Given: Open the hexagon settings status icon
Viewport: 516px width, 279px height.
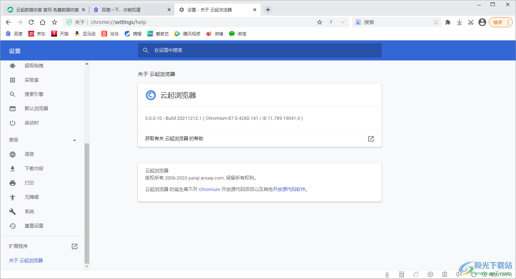Looking at the screenshot, I should [430, 274].
